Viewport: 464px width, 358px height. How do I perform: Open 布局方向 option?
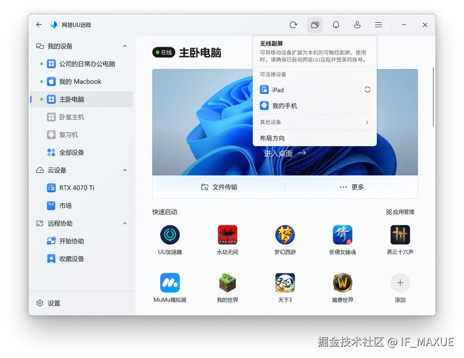click(x=315, y=138)
